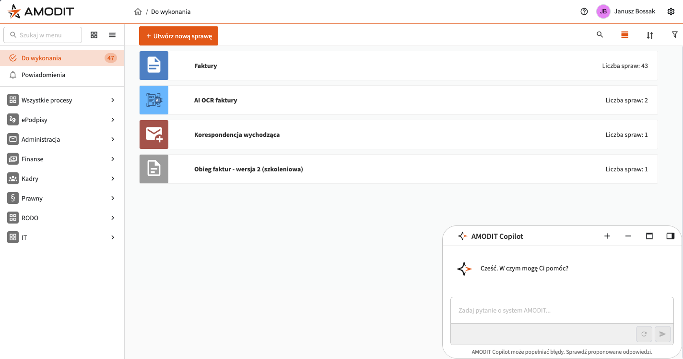Click the search magnifier in toolbar

coord(600,35)
